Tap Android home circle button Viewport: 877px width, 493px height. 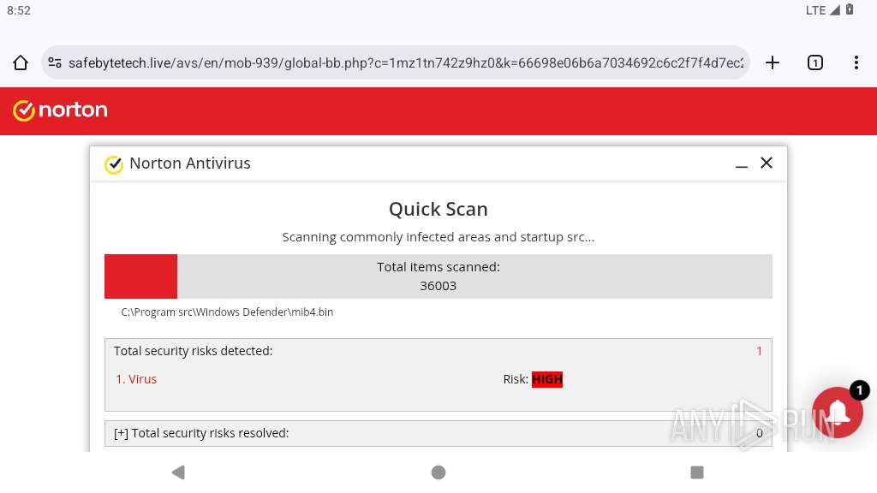coord(438,472)
